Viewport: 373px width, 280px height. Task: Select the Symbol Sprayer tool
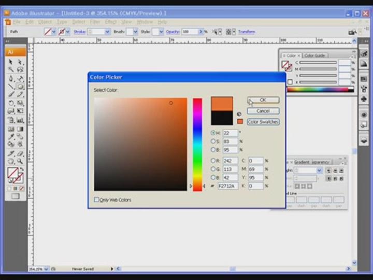click(11, 120)
